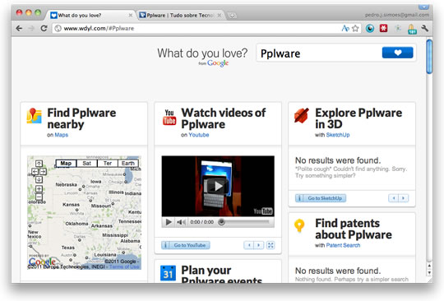Click the translate icon in the address bar

tap(345, 28)
